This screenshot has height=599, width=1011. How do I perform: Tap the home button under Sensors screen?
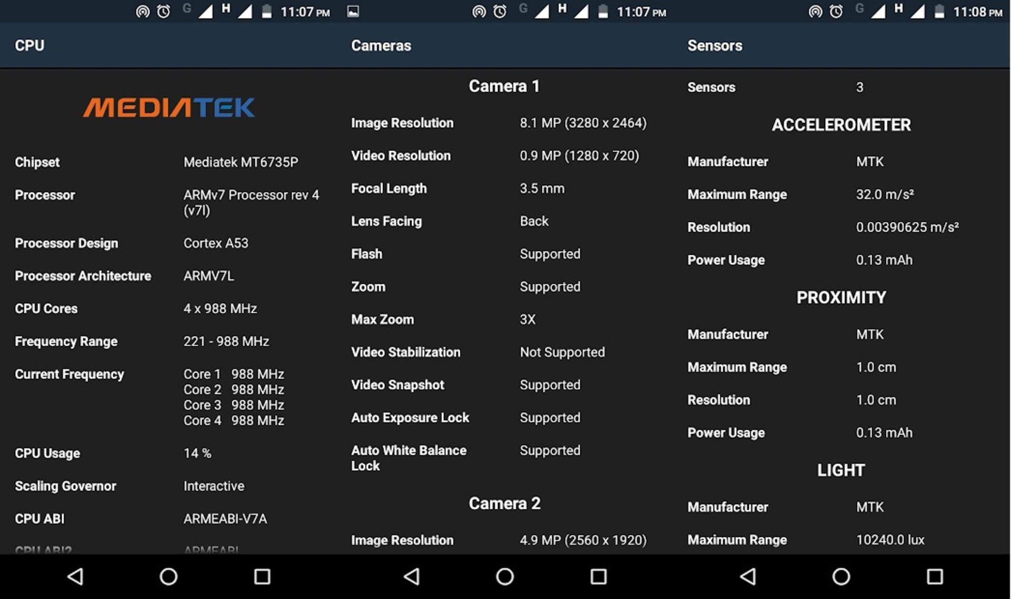(x=841, y=576)
